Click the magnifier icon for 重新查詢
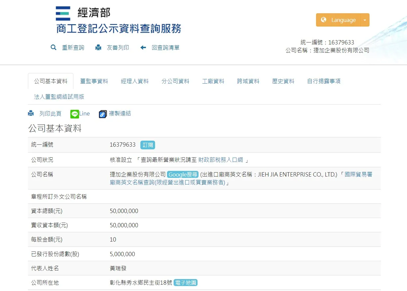Viewport: 407px width, 291px height. 53,47
